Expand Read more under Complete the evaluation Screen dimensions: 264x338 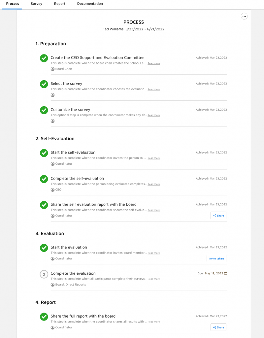click(153, 279)
